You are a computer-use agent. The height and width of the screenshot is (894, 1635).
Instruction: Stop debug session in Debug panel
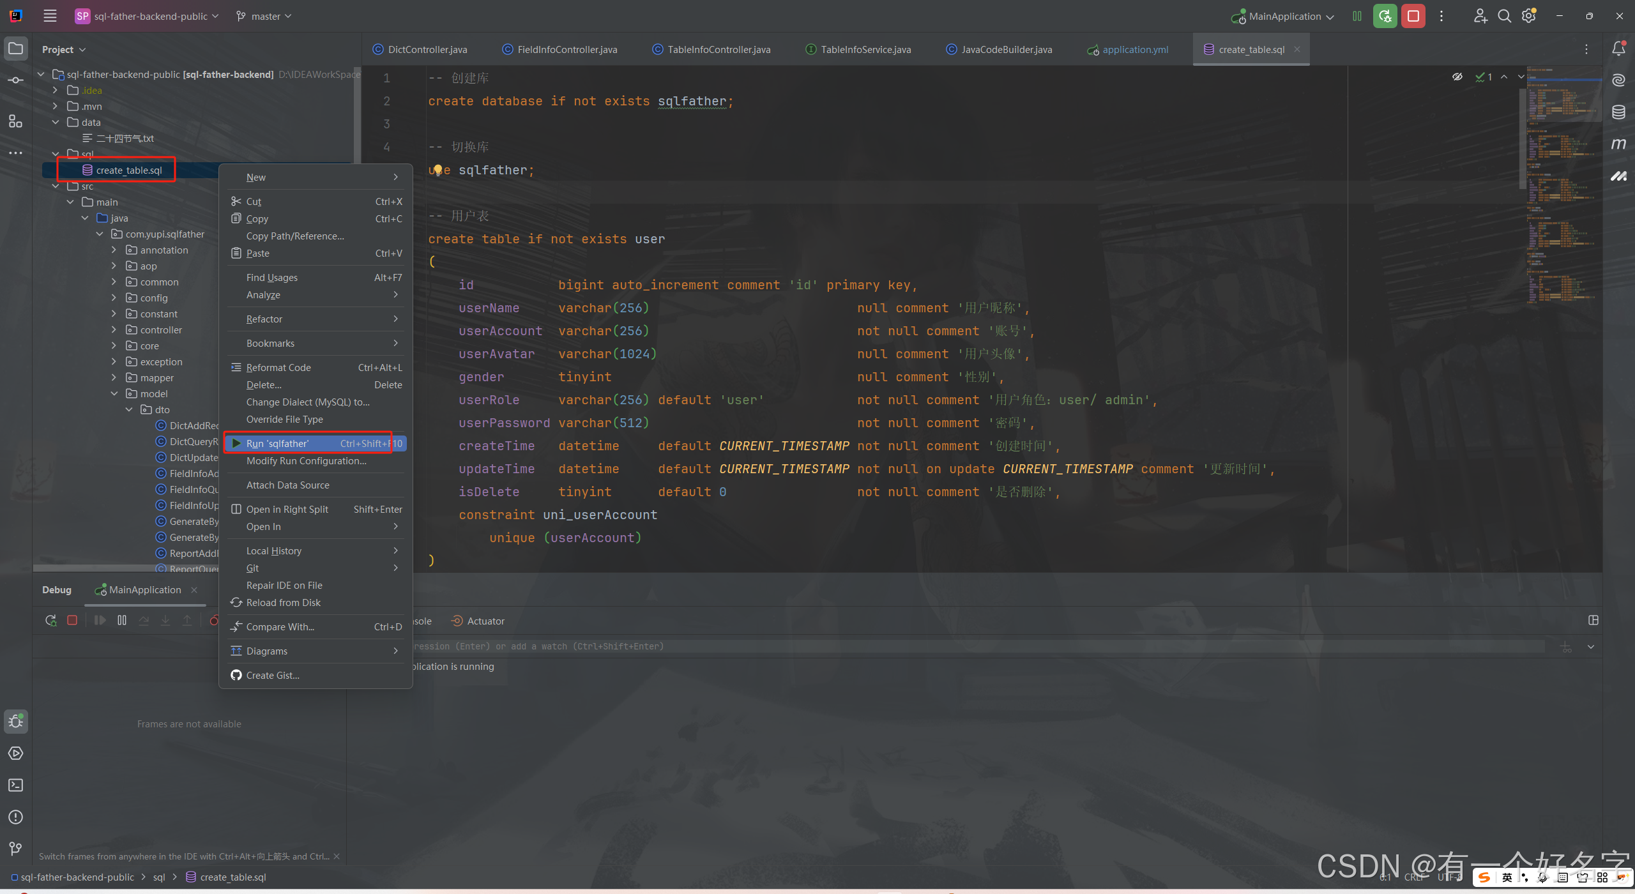click(x=72, y=620)
